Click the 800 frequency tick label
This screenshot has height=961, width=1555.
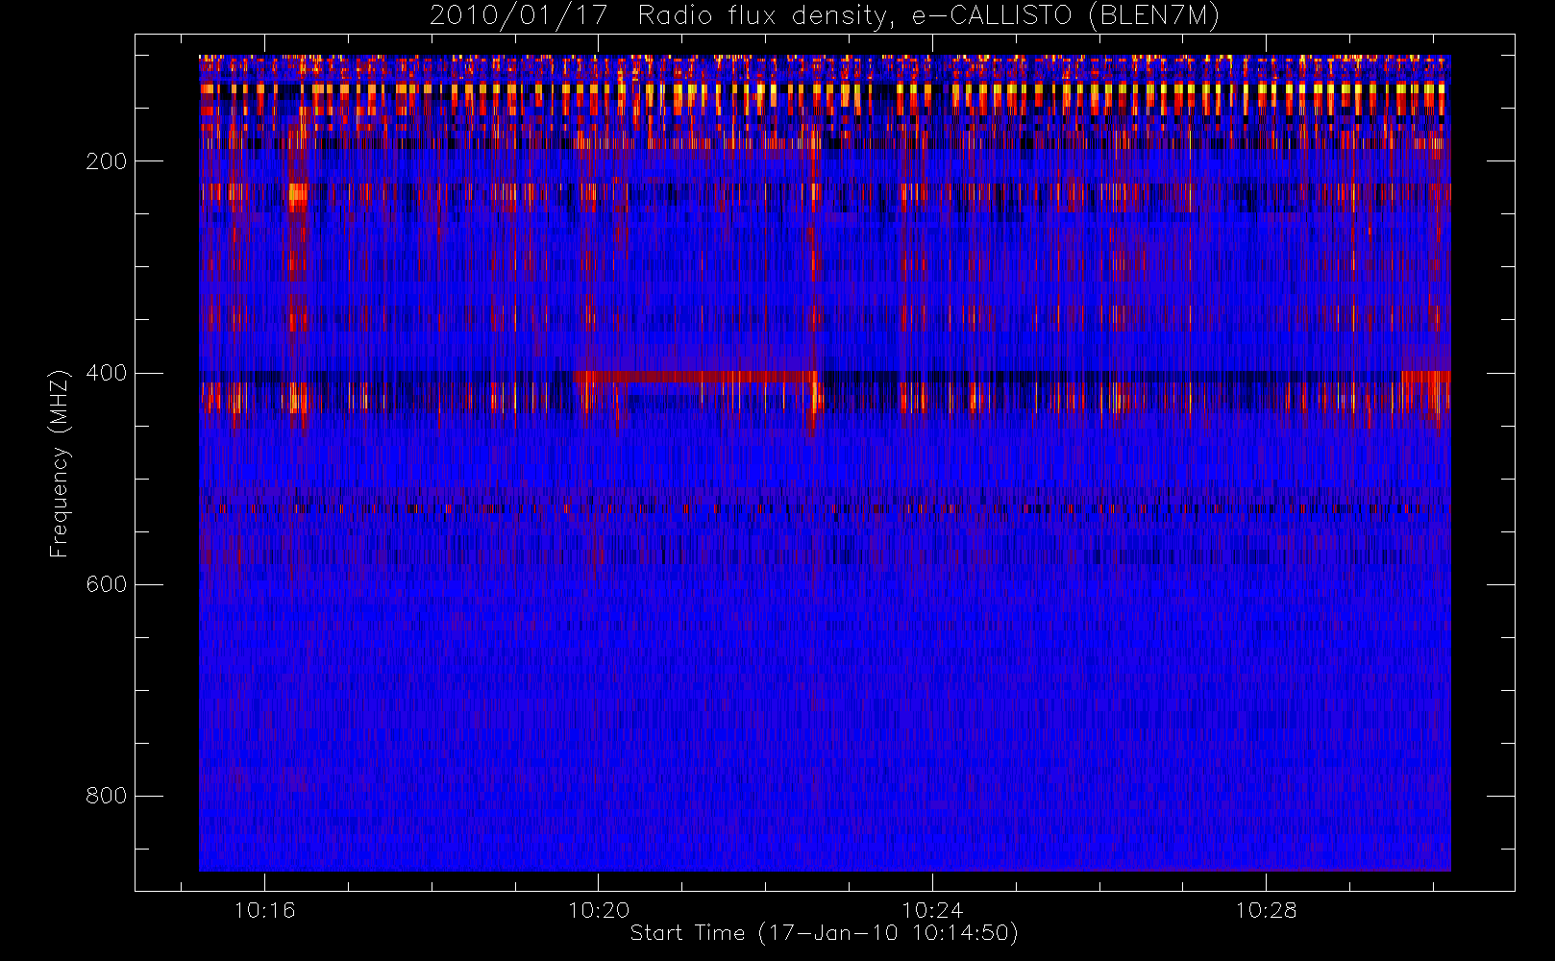pos(106,796)
